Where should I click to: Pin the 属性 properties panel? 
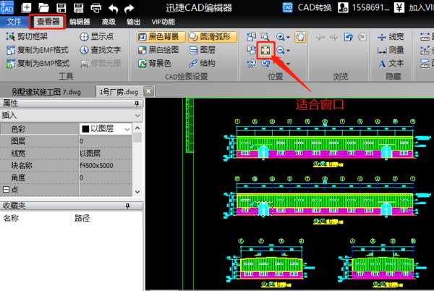(137, 104)
